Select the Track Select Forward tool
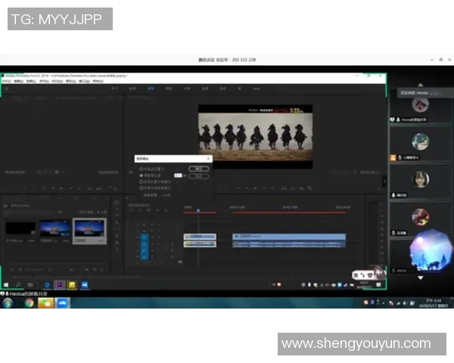Viewport: 454px width, 363px height. pos(117,209)
